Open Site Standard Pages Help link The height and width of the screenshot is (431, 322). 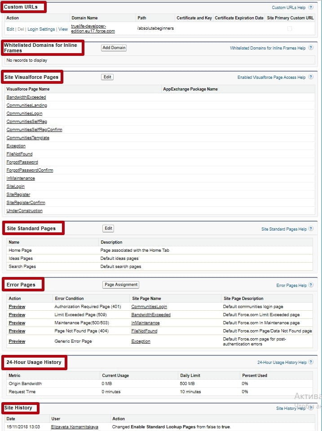click(x=284, y=229)
